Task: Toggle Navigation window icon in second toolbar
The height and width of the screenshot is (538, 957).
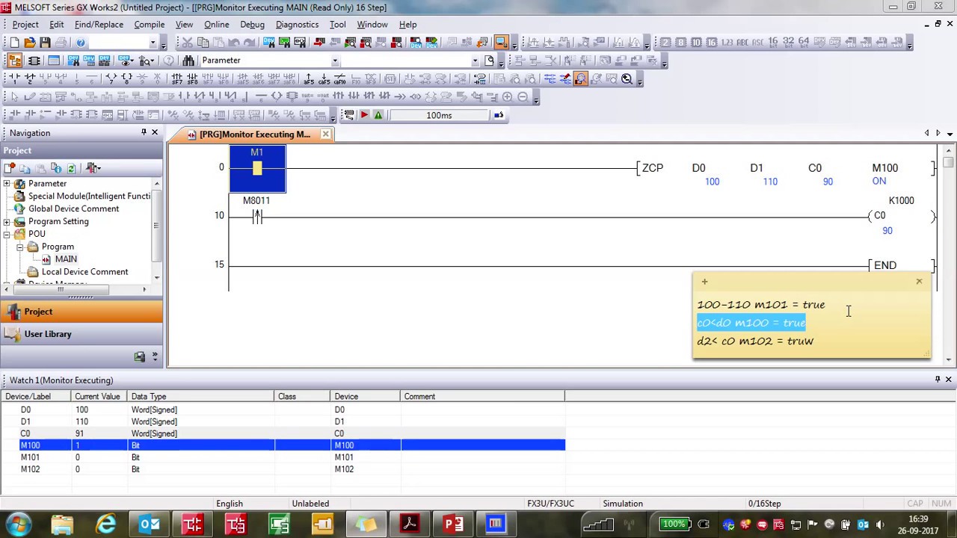Action: click(x=14, y=61)
